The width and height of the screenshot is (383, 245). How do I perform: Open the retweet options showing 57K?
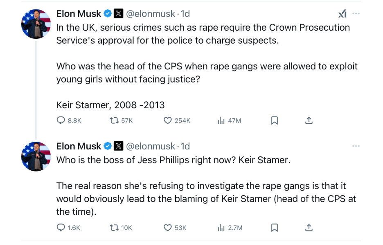coord(113,120)
